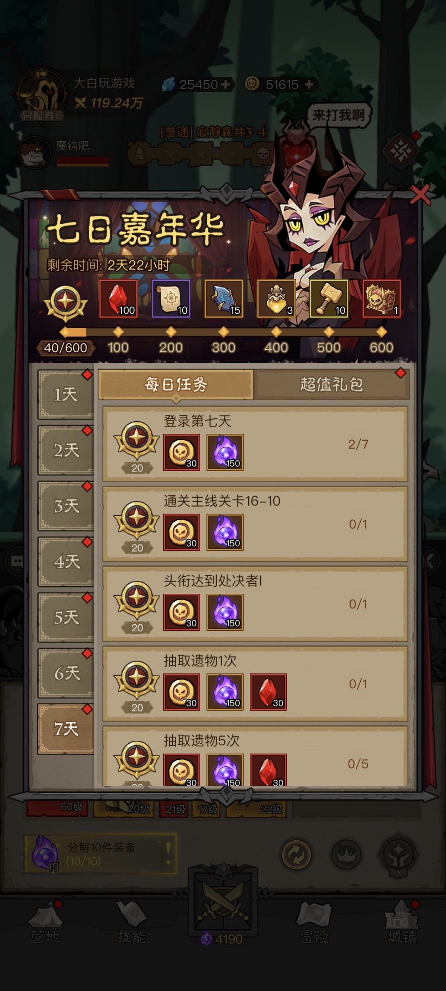Image resolution: width=446 pixels, height=991 pixels.
Task: Tap the hammer reward at 500 points
Action: click(329, 299)
